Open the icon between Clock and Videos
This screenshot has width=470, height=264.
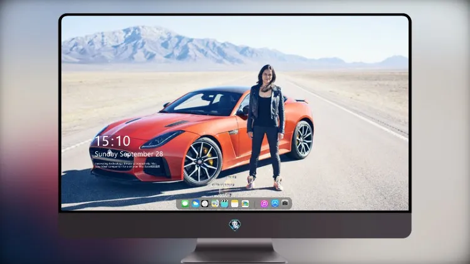pyautogui.click(x=215, y=203)
